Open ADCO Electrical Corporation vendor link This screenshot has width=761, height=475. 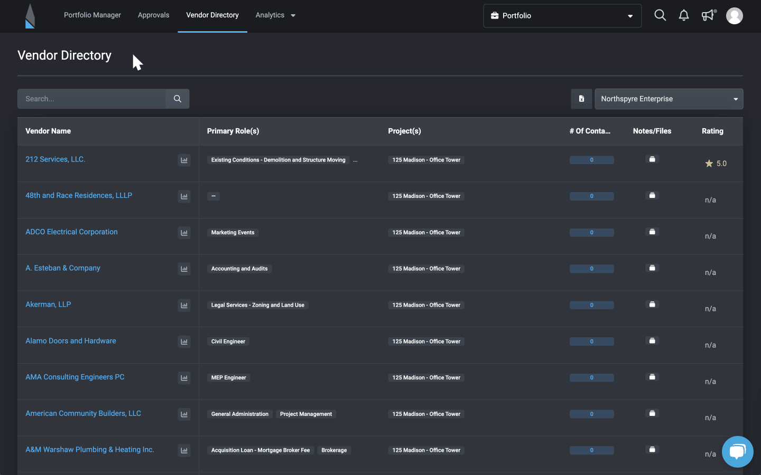[x=71, y=232]
